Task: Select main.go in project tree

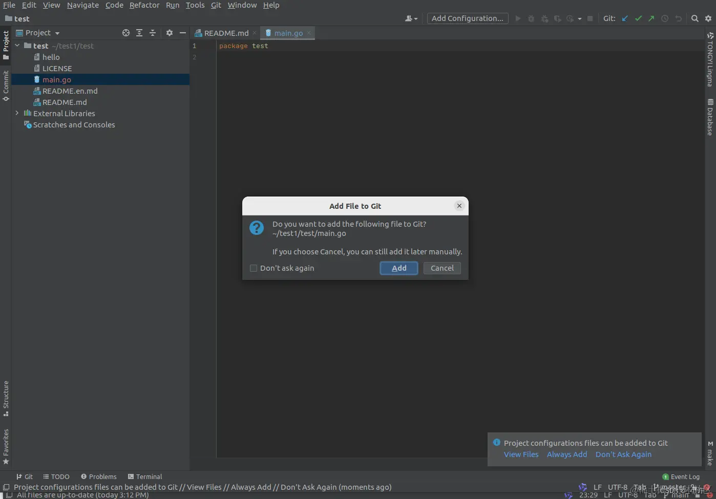Action: pyautogui.click(x=57, y=80)
